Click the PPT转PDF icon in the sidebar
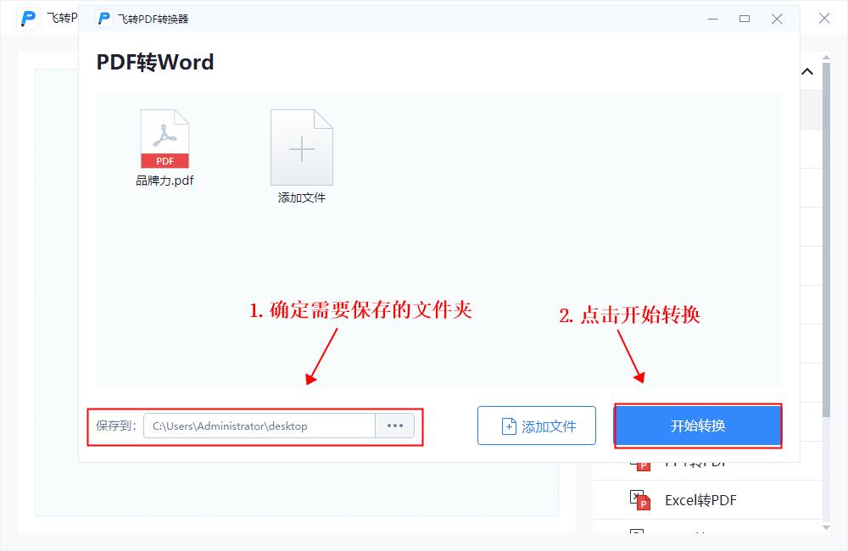The image size is (848, 551). tap(640, 462)
